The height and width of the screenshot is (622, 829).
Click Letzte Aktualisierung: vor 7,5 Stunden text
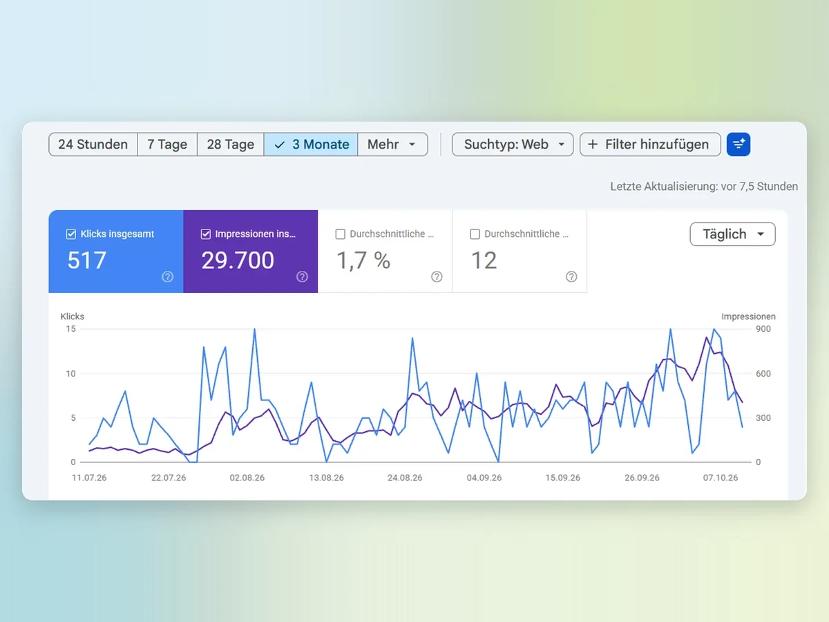(x=704, y=187)
